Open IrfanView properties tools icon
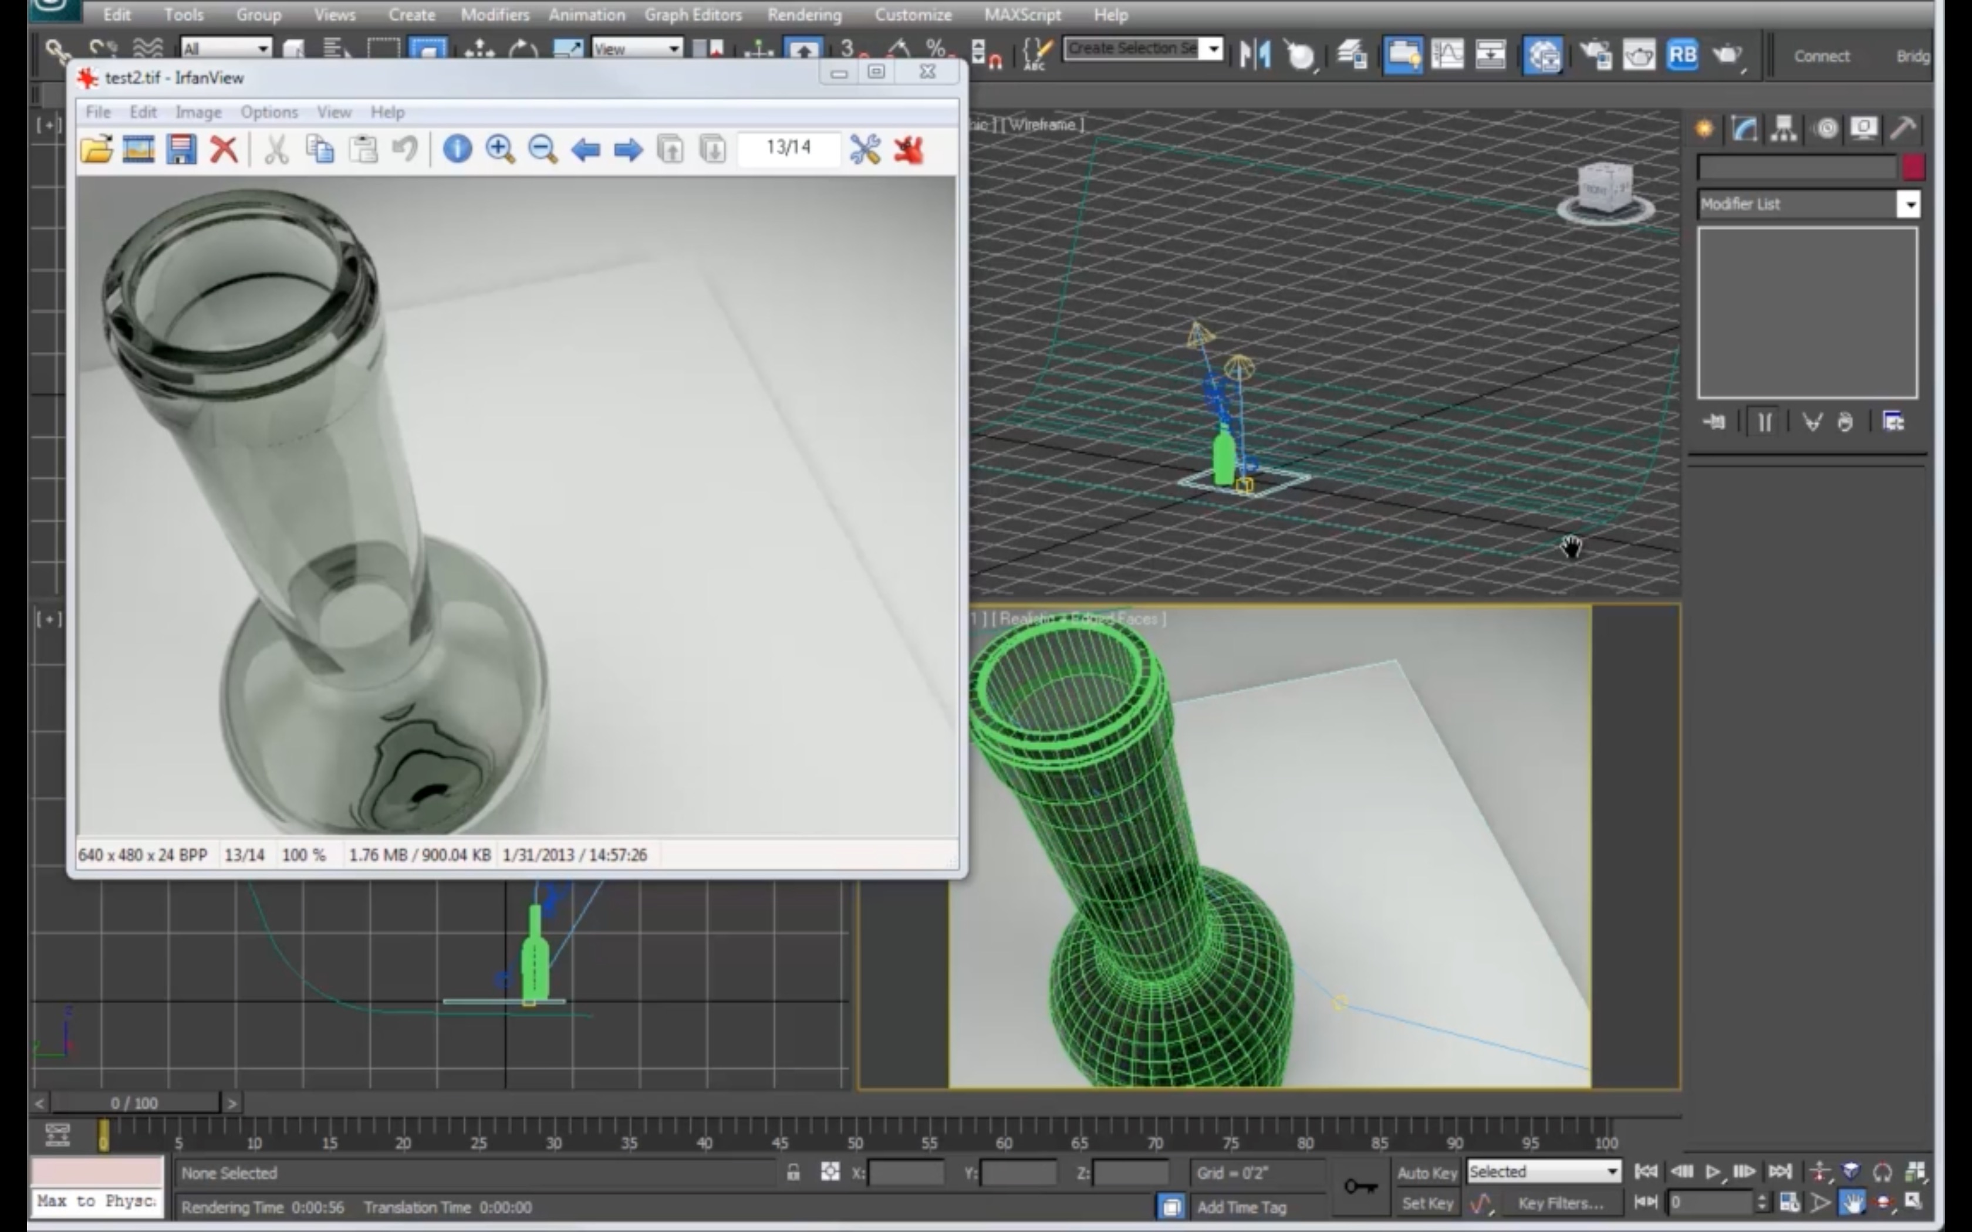This screenshot has width=1972, height=1232. coord(865,149)
